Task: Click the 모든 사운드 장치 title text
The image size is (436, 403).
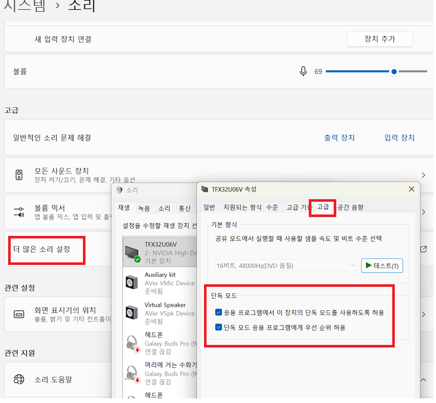Action: (62, 172)
